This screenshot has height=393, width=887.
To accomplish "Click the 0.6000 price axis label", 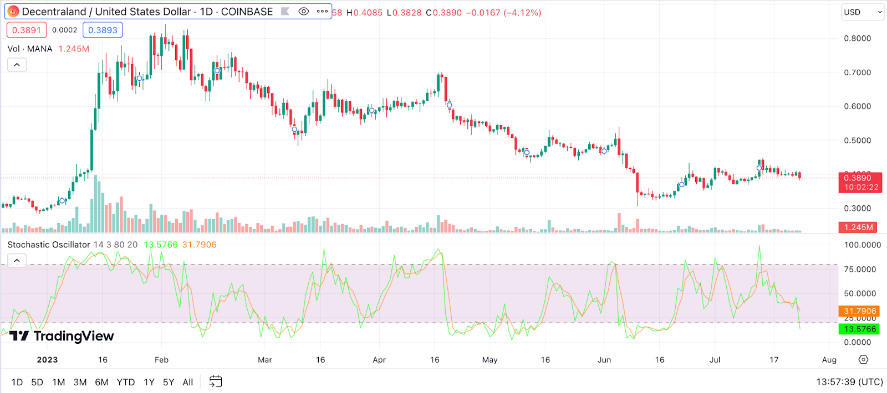I will coord(858,106).
